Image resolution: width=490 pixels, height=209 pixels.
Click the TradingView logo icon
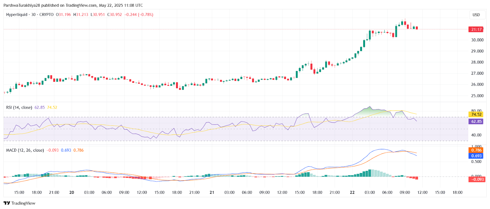point(7,203)
